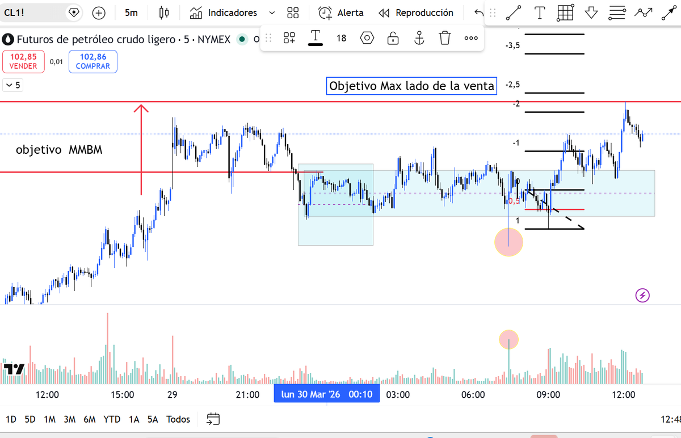The image size is (681, 438).
Task: Select the Trend Line drawing tool
Action: click(514, 12)
